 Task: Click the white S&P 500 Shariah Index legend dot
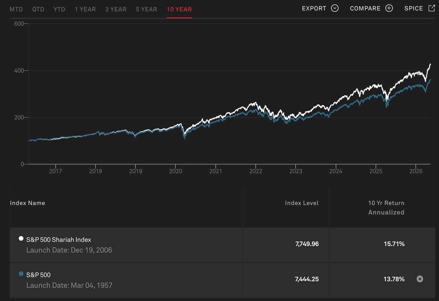coord(21,239)
